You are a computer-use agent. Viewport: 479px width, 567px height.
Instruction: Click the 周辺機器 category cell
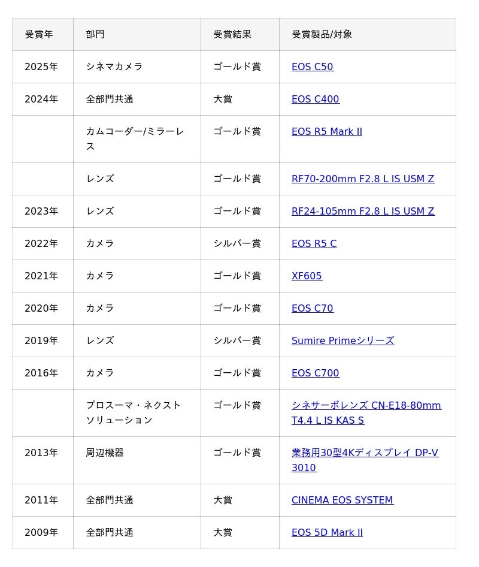click(x=105, y=453)
